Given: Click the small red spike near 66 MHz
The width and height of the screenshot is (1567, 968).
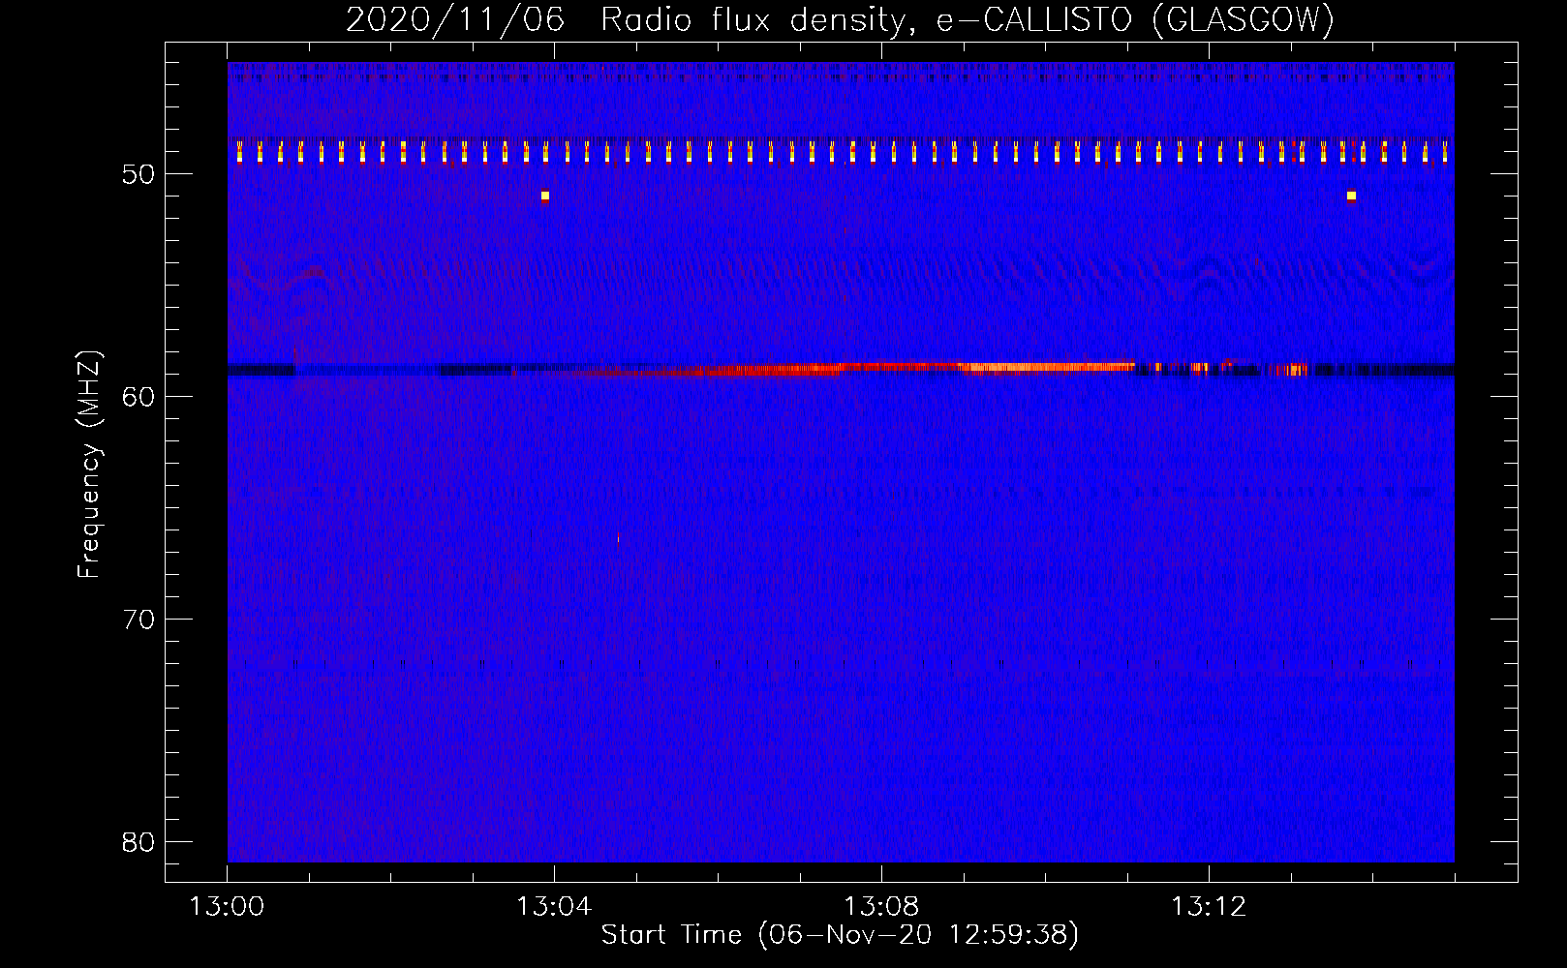Looking at the screenshot, I should [x=618, y=538].
